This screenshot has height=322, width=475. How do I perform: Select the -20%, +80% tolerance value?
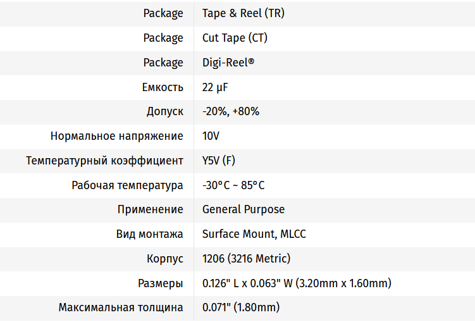(x=231, y=111)
